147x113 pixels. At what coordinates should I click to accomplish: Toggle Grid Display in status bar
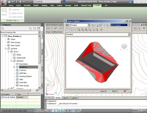(43, 111)
